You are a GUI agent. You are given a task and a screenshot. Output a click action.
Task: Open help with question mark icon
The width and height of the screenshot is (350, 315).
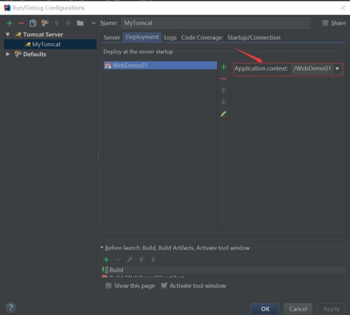pos(10,307)
